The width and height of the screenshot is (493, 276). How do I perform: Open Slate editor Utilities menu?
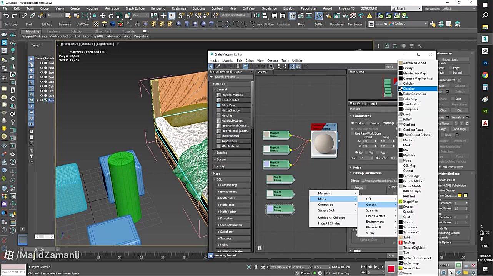tap(297, 61)
